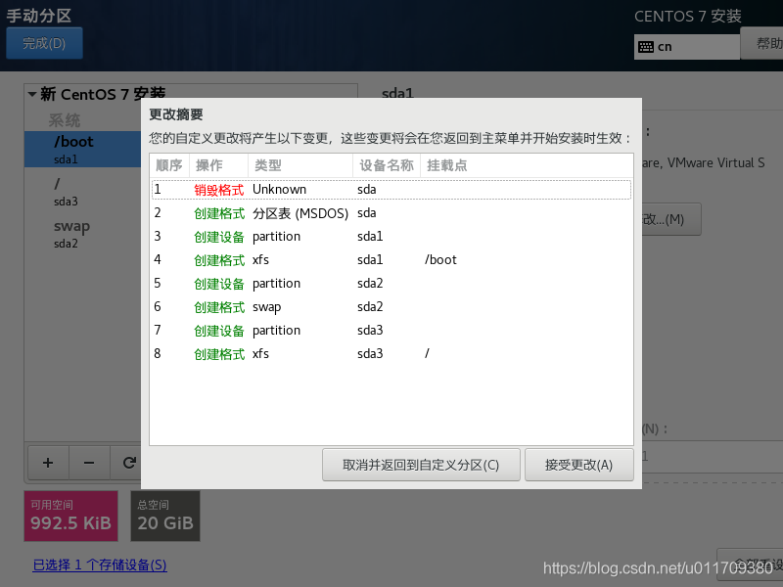Viewport: 783px width, 587px height.
Task: Accept changes with 接受更改(A)
Action: click(x=578, y=465)
